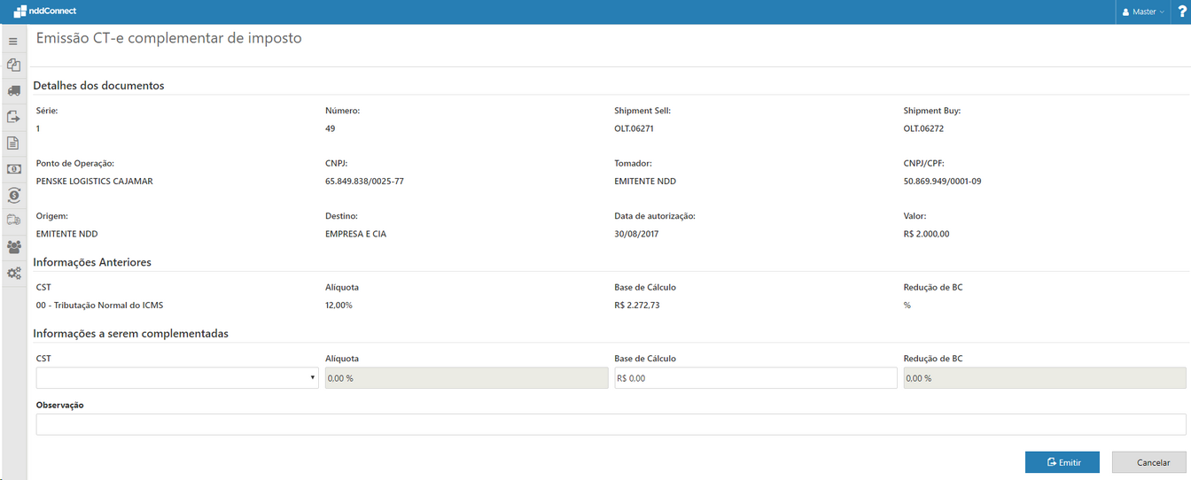Click the Detalhes dos documentos heading

[98, 86]
